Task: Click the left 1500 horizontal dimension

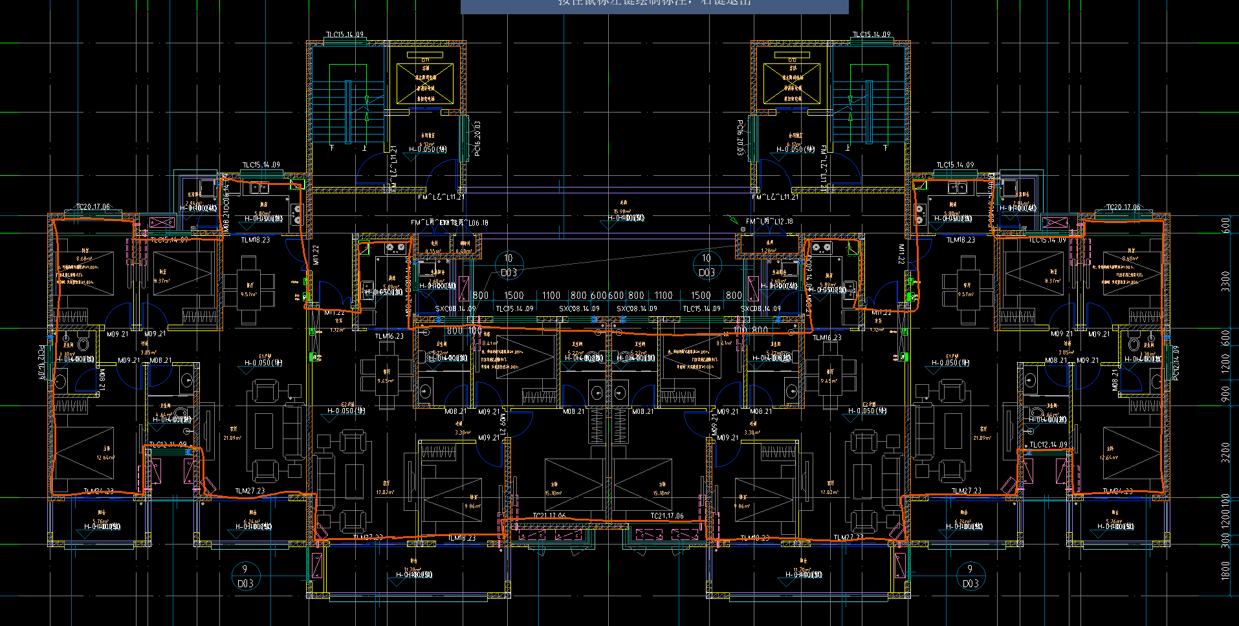Action: [514, 296]
